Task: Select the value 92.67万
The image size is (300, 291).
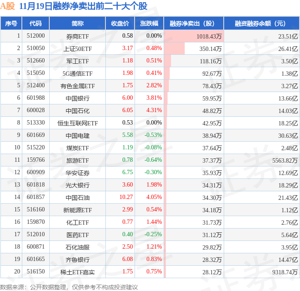Action: (x=212, y=74)
